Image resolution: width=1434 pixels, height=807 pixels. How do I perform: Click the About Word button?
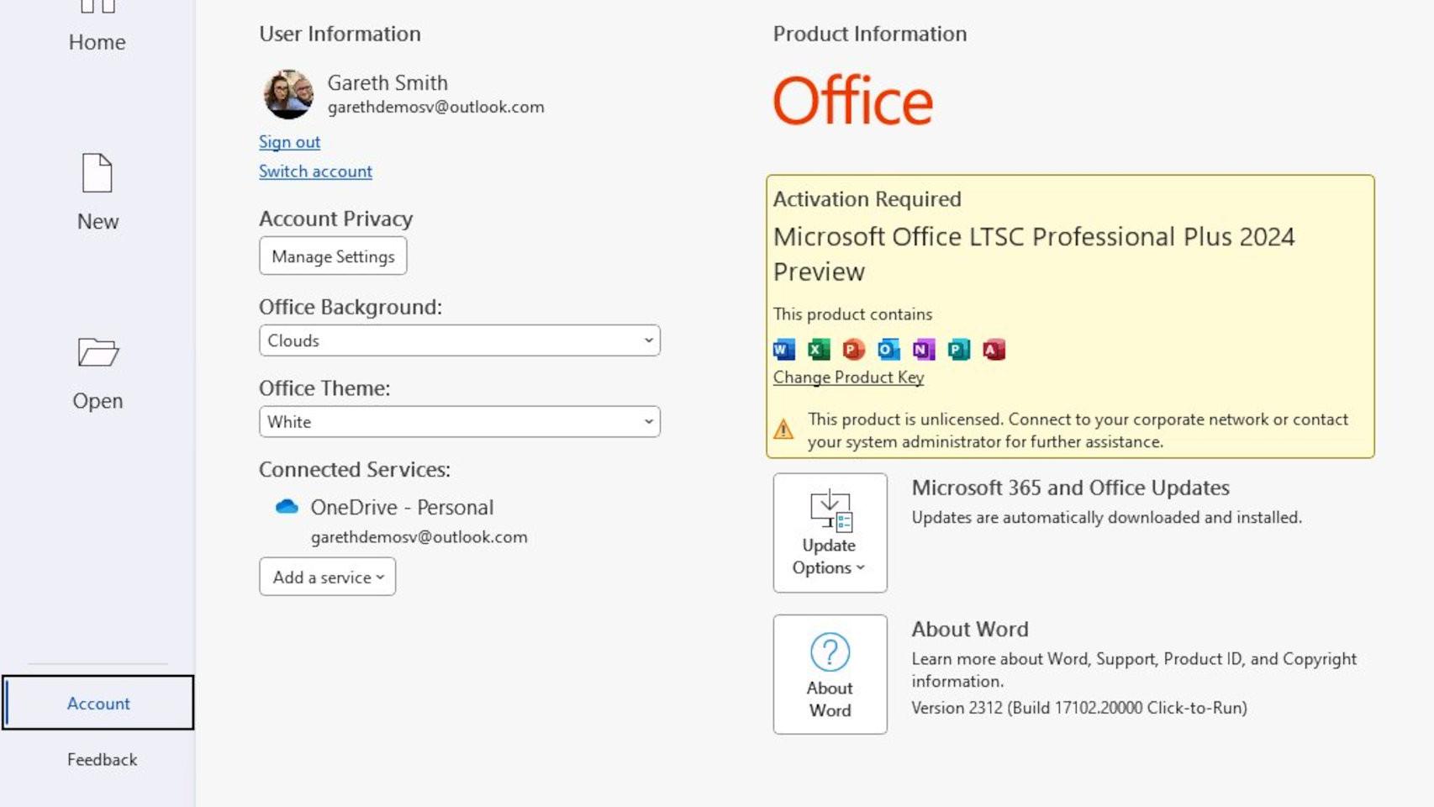[830, 674]
